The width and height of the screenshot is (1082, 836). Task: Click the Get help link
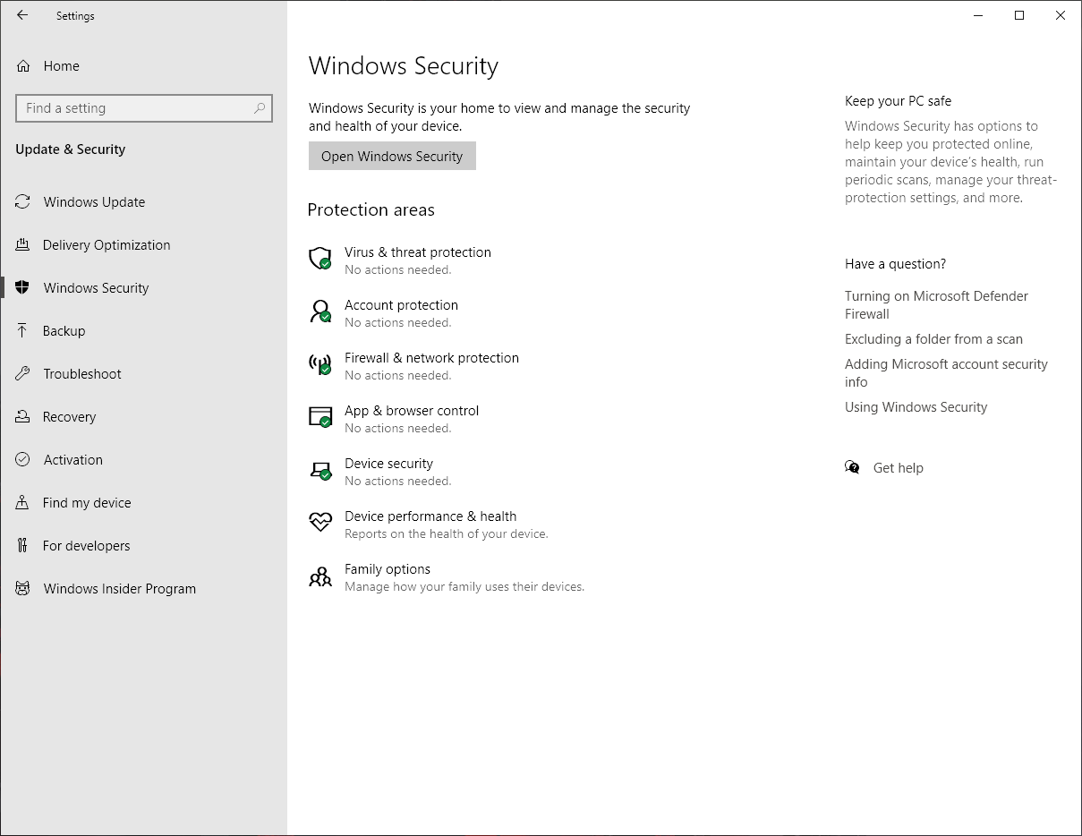898,468
